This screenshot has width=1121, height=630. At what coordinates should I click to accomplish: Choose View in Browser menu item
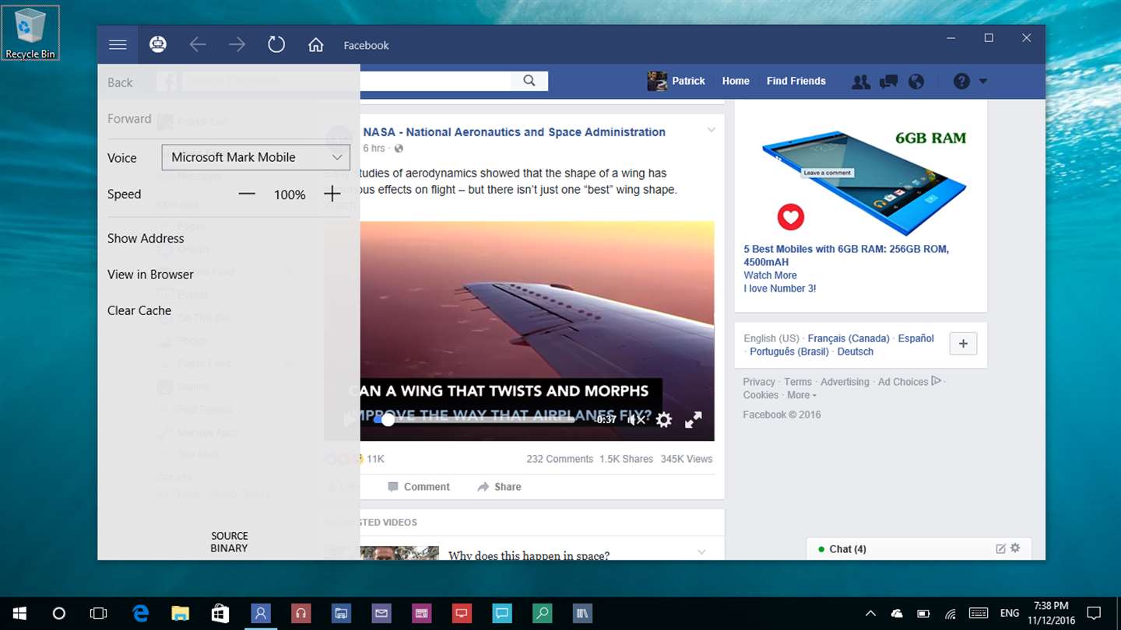click(x=150, y=274)
